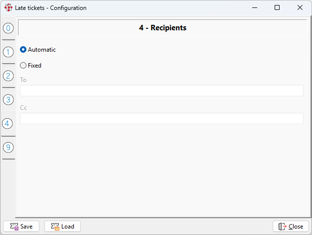Click the 'Late tickets - Configuration' title text

click(x=50, y=8)
